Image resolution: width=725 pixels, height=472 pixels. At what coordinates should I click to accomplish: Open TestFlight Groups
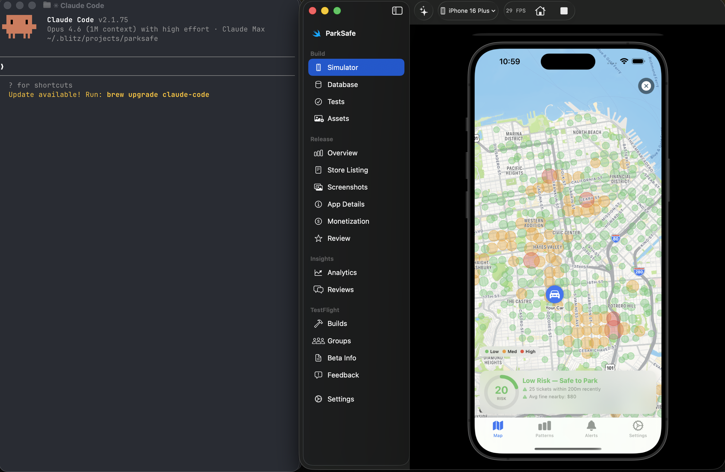[x=356, y=341]
